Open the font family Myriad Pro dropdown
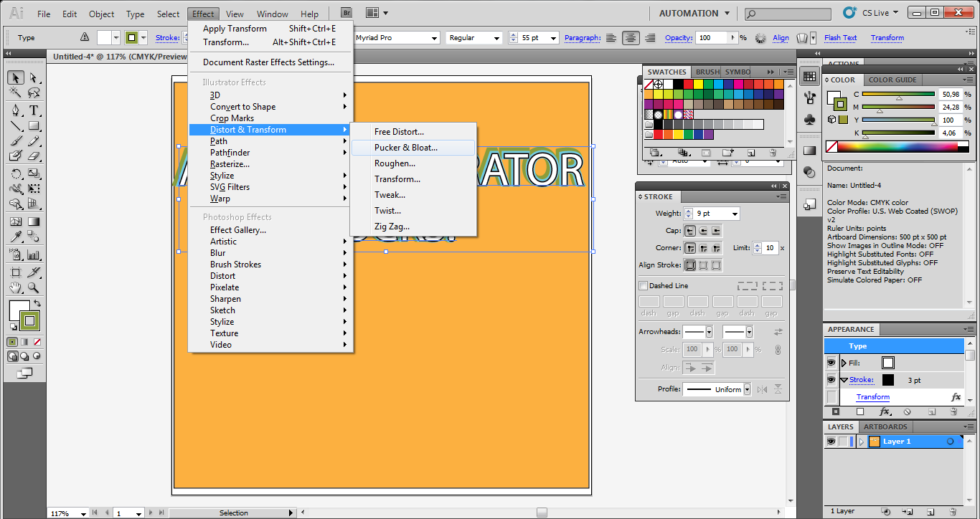 [433, 38]
